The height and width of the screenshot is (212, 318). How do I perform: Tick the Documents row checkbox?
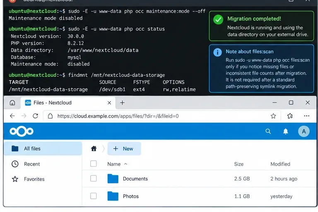[x=93, y=178]
